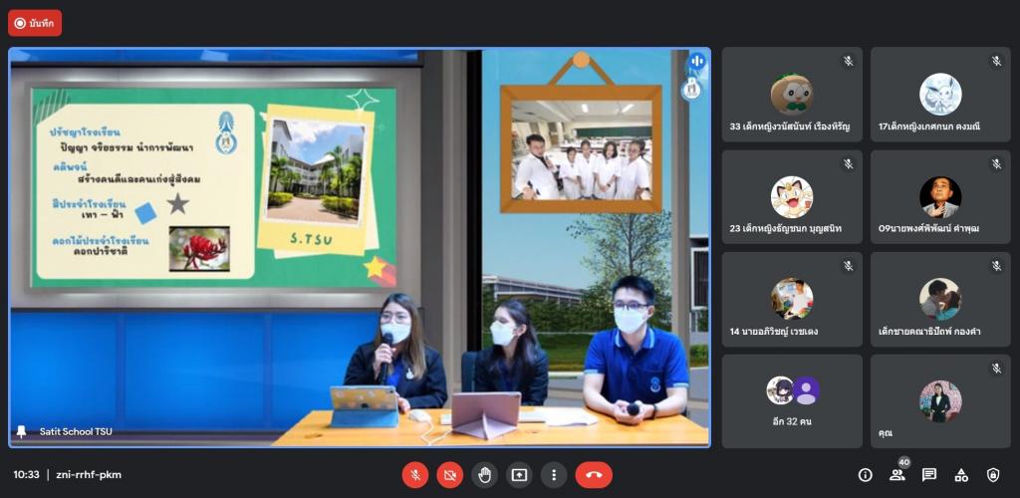Click the framed lab photo in presentation
1020x498 pixels.
point(581,150)
